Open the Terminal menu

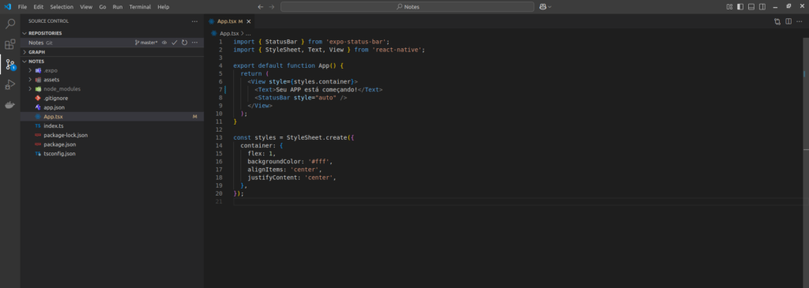[141, 7]
